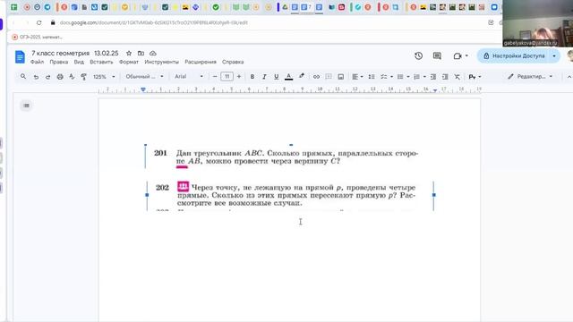
Task: Click the browser address bar URL
Action: (153, 22)
